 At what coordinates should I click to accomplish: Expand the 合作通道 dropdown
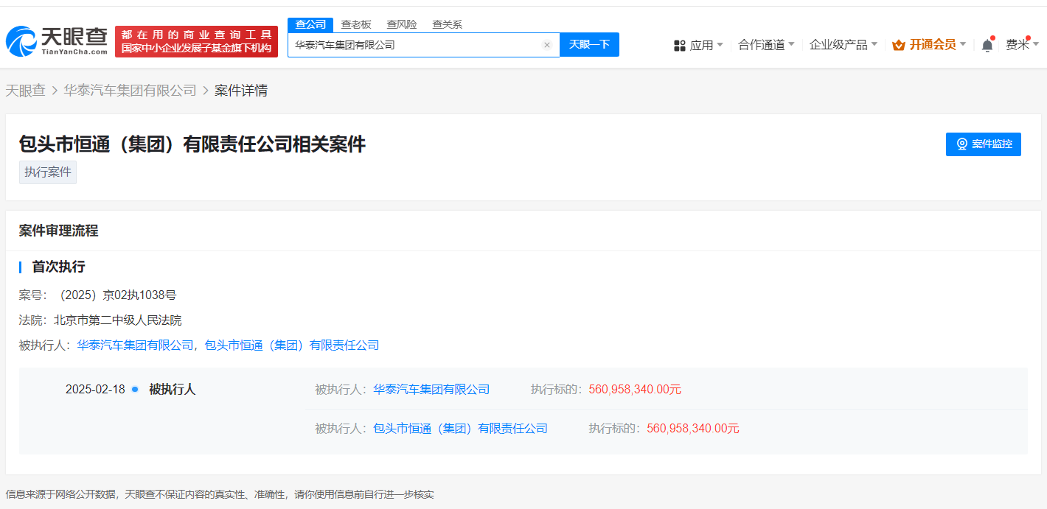pos(766,45)
